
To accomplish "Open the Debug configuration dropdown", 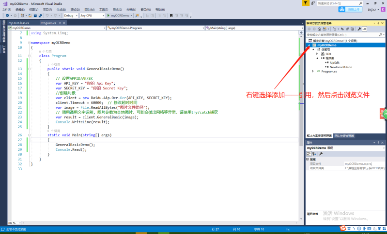I will click(71, 15).
